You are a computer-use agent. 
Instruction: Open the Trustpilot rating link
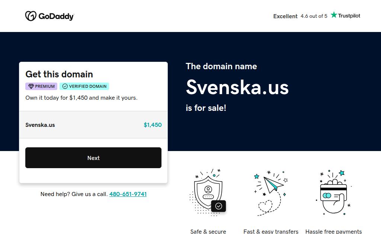[x=346, y=15]
